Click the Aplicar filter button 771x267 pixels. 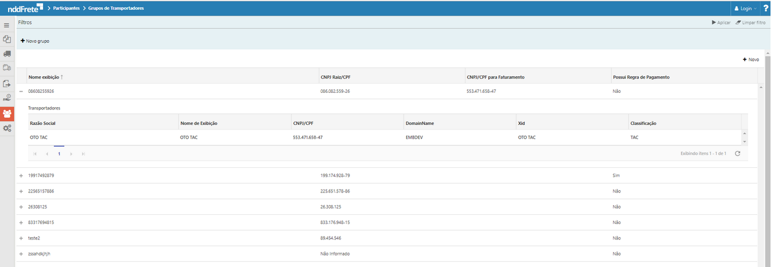pos(721,22)
